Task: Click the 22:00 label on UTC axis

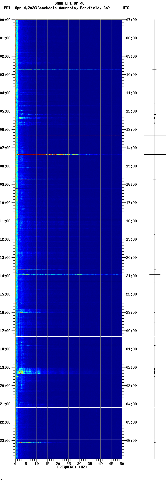Action: (131, 294)
